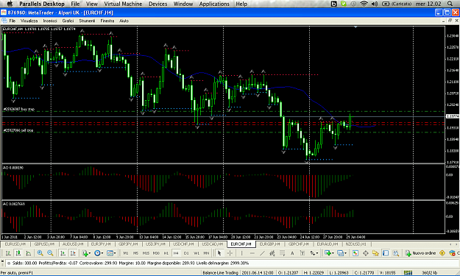Select the horizontal line drawing tool
This screenshot has height=276, width=460.
click(x=252, y=253)
